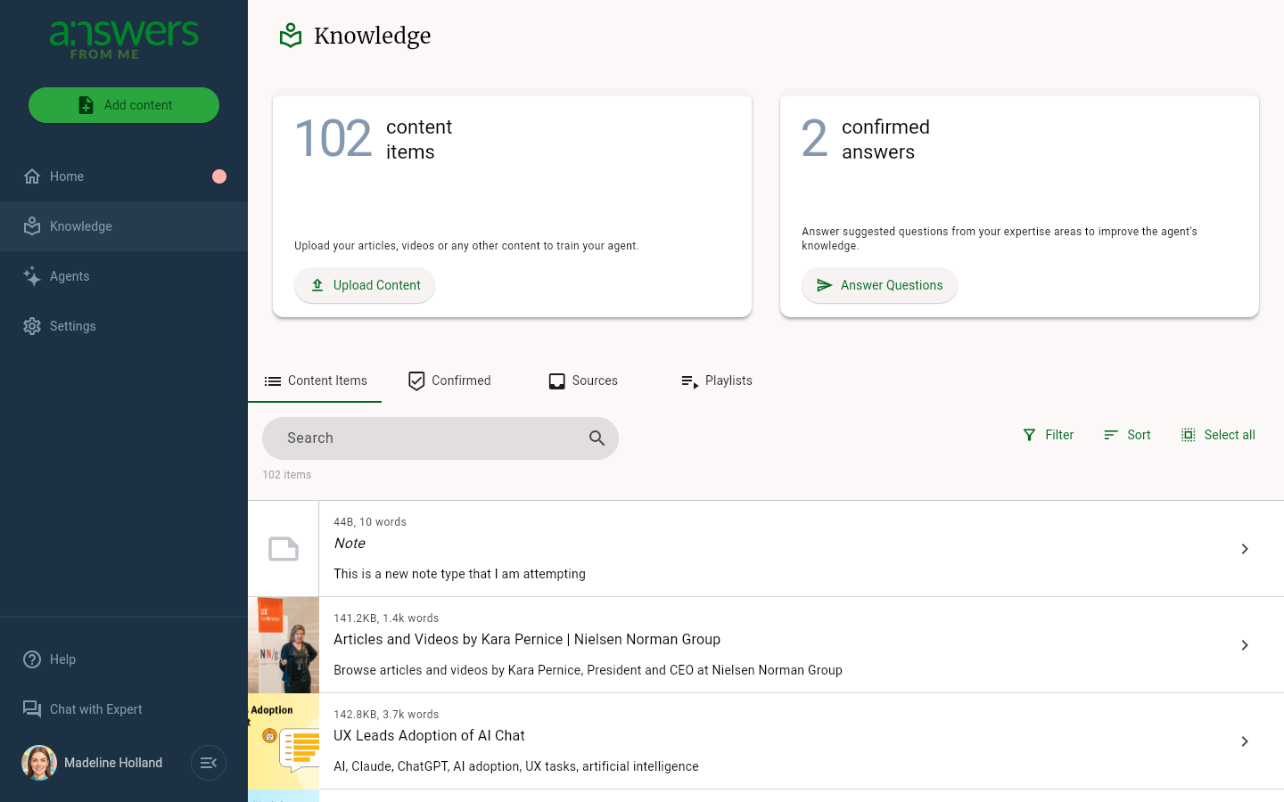The image size is (1284, 802).
Task: Click the red notification dot beside Home
Action: [219, 176]
